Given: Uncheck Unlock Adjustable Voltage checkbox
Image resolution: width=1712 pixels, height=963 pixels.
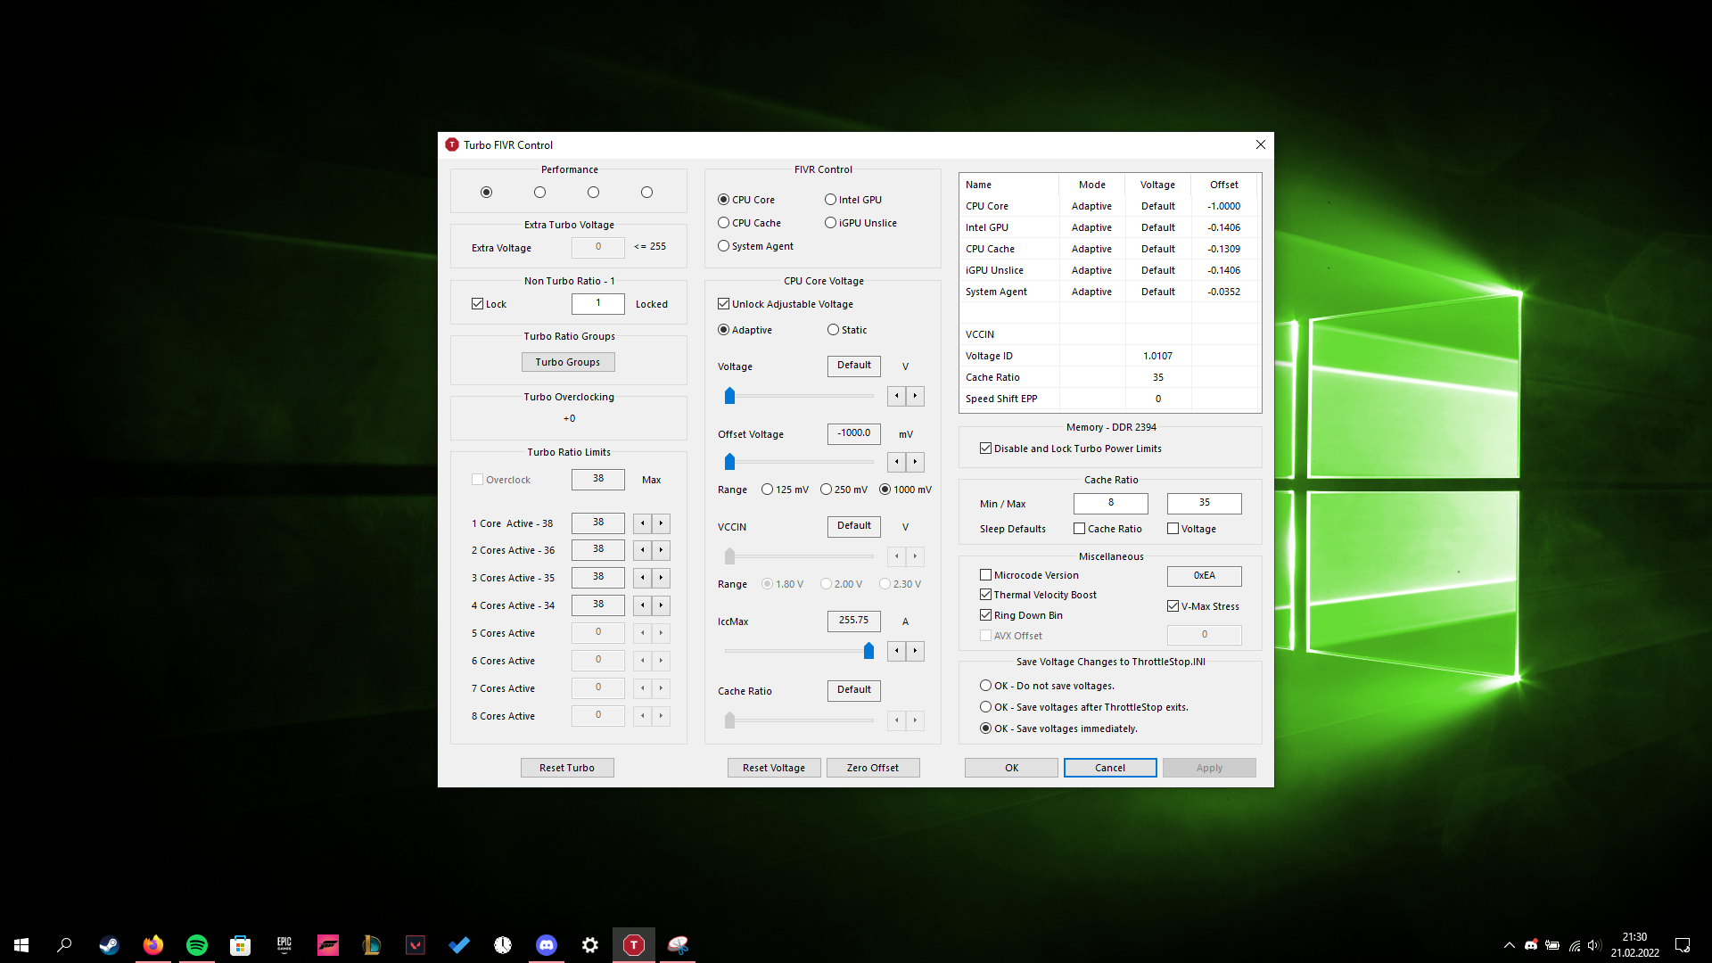Looking at the screenshot, I should pos(724,304).
